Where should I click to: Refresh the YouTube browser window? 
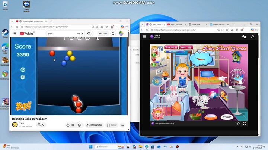pos(17,27)
